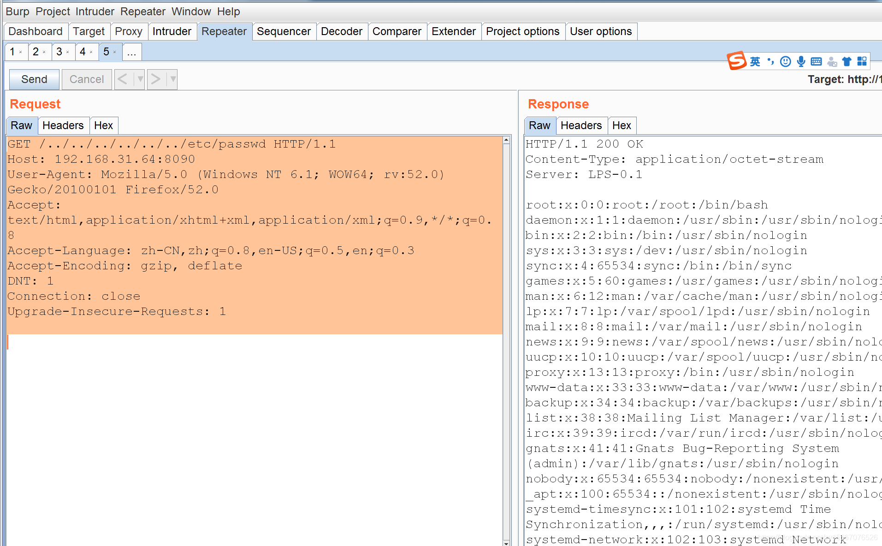Select the Repeater tool tab
Viewport: 882px width, 546px height.
pos(224,31)
